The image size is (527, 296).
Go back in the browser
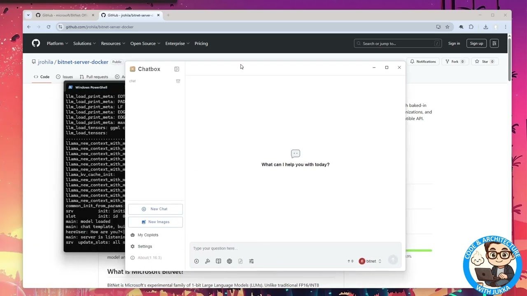pos(29,27)
